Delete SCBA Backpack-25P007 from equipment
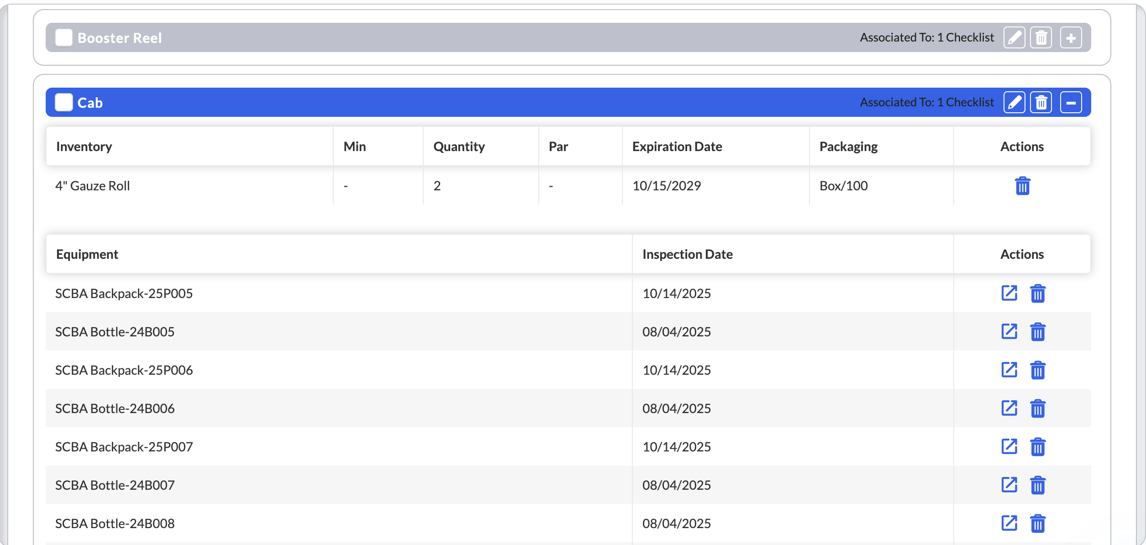Image resolution: width=1146 pixels, height=545 pixels. (x=1037, y=447)
